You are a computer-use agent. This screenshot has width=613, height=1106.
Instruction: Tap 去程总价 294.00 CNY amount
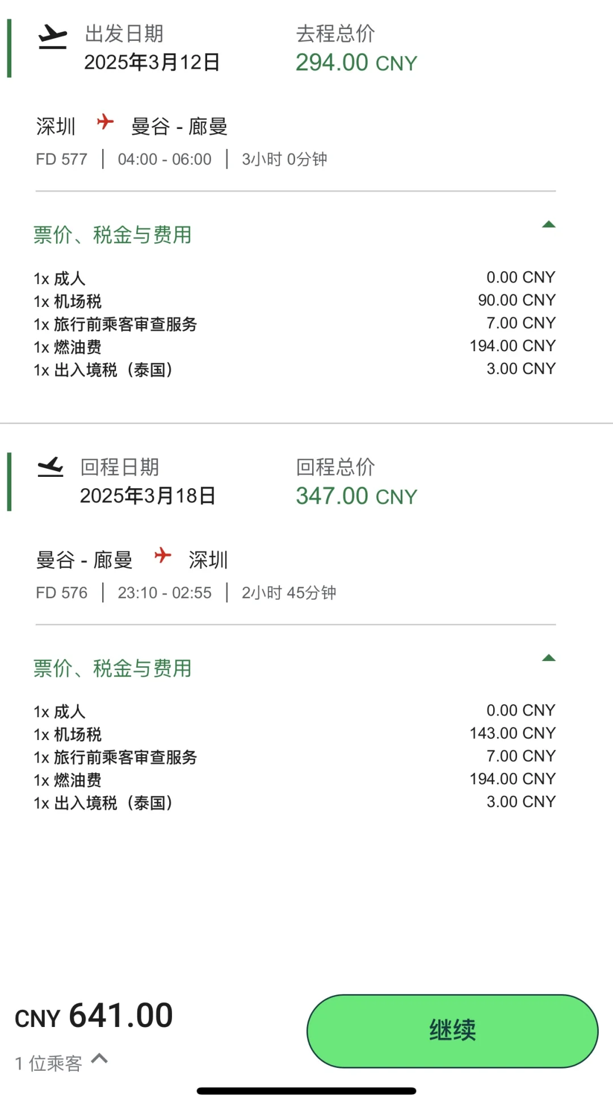tap(356, 63)
